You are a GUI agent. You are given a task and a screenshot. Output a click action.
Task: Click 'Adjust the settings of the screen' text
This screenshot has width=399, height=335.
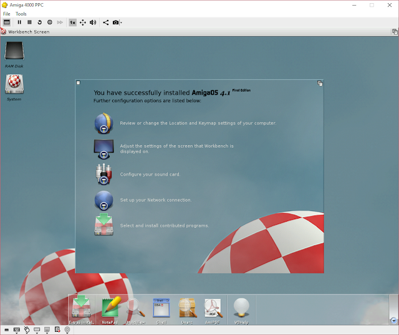(176, 149)
